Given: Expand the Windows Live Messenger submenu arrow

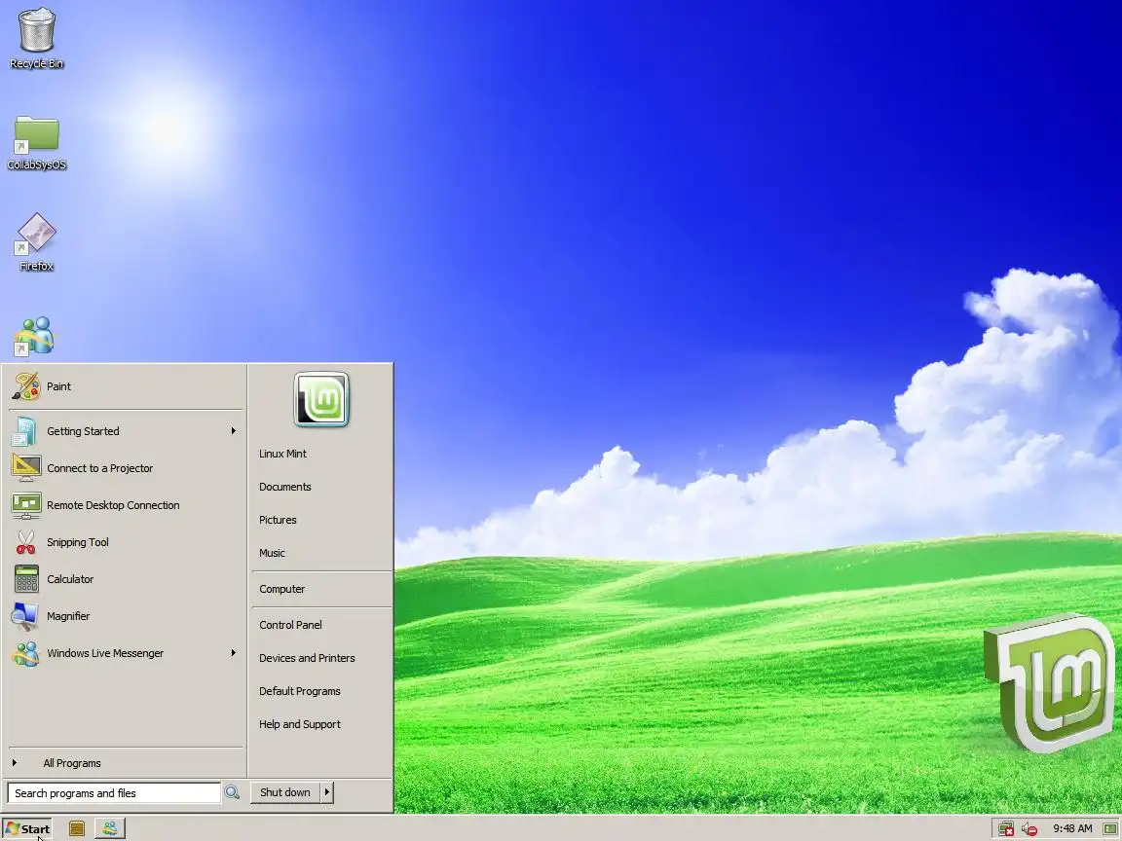Looking at the screenshot, I should click(x=234, y=652).
